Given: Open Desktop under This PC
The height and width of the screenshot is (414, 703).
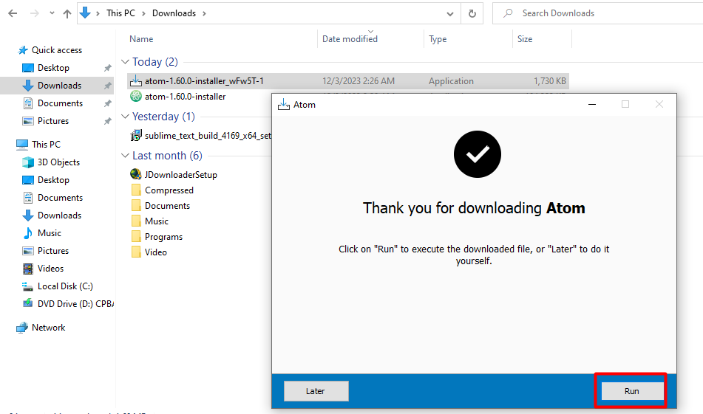Looking at the screenshot, I should click(53, 180).
